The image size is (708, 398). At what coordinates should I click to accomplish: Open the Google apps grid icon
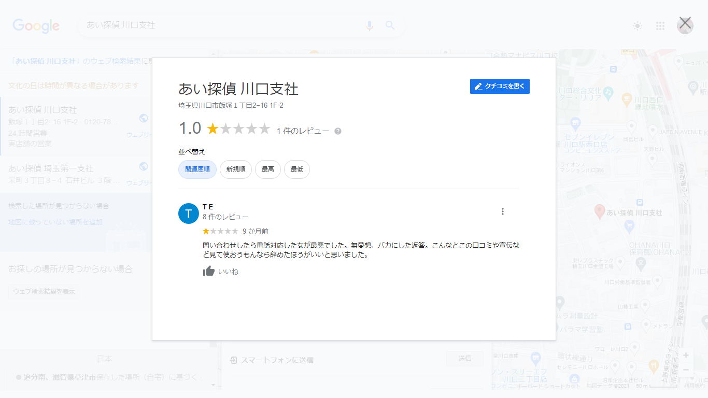660,26
